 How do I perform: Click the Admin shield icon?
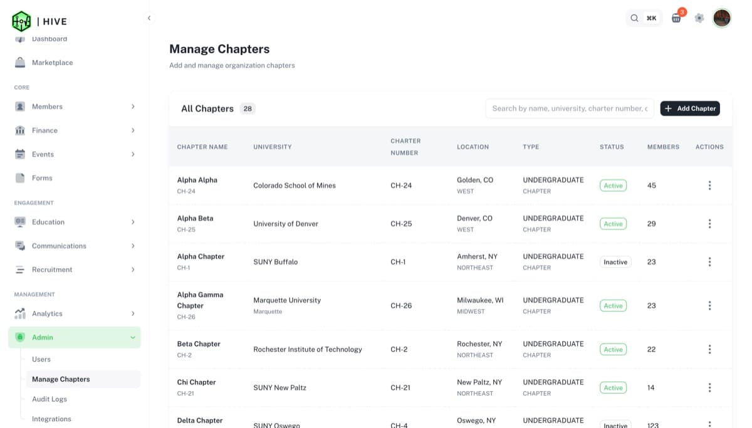click(x=20, y=337)
